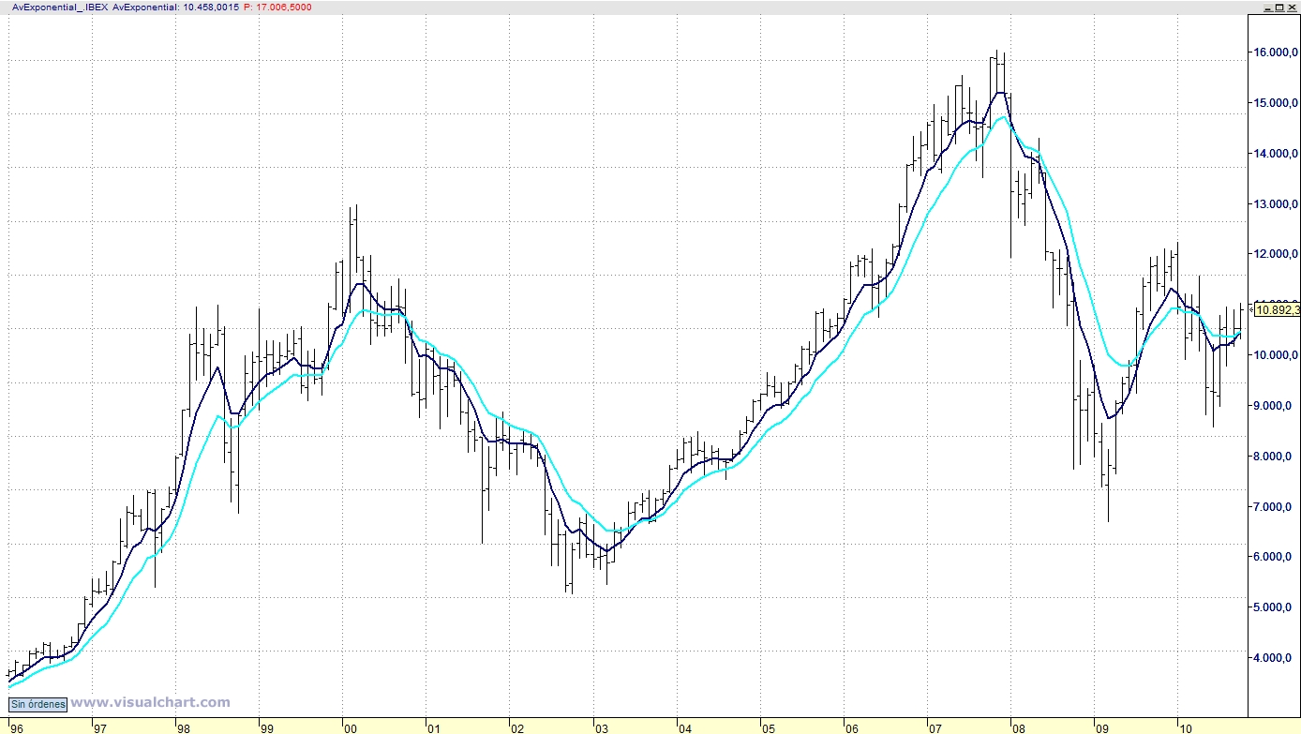Click the '08' year label on time axis

point(1018,727)
